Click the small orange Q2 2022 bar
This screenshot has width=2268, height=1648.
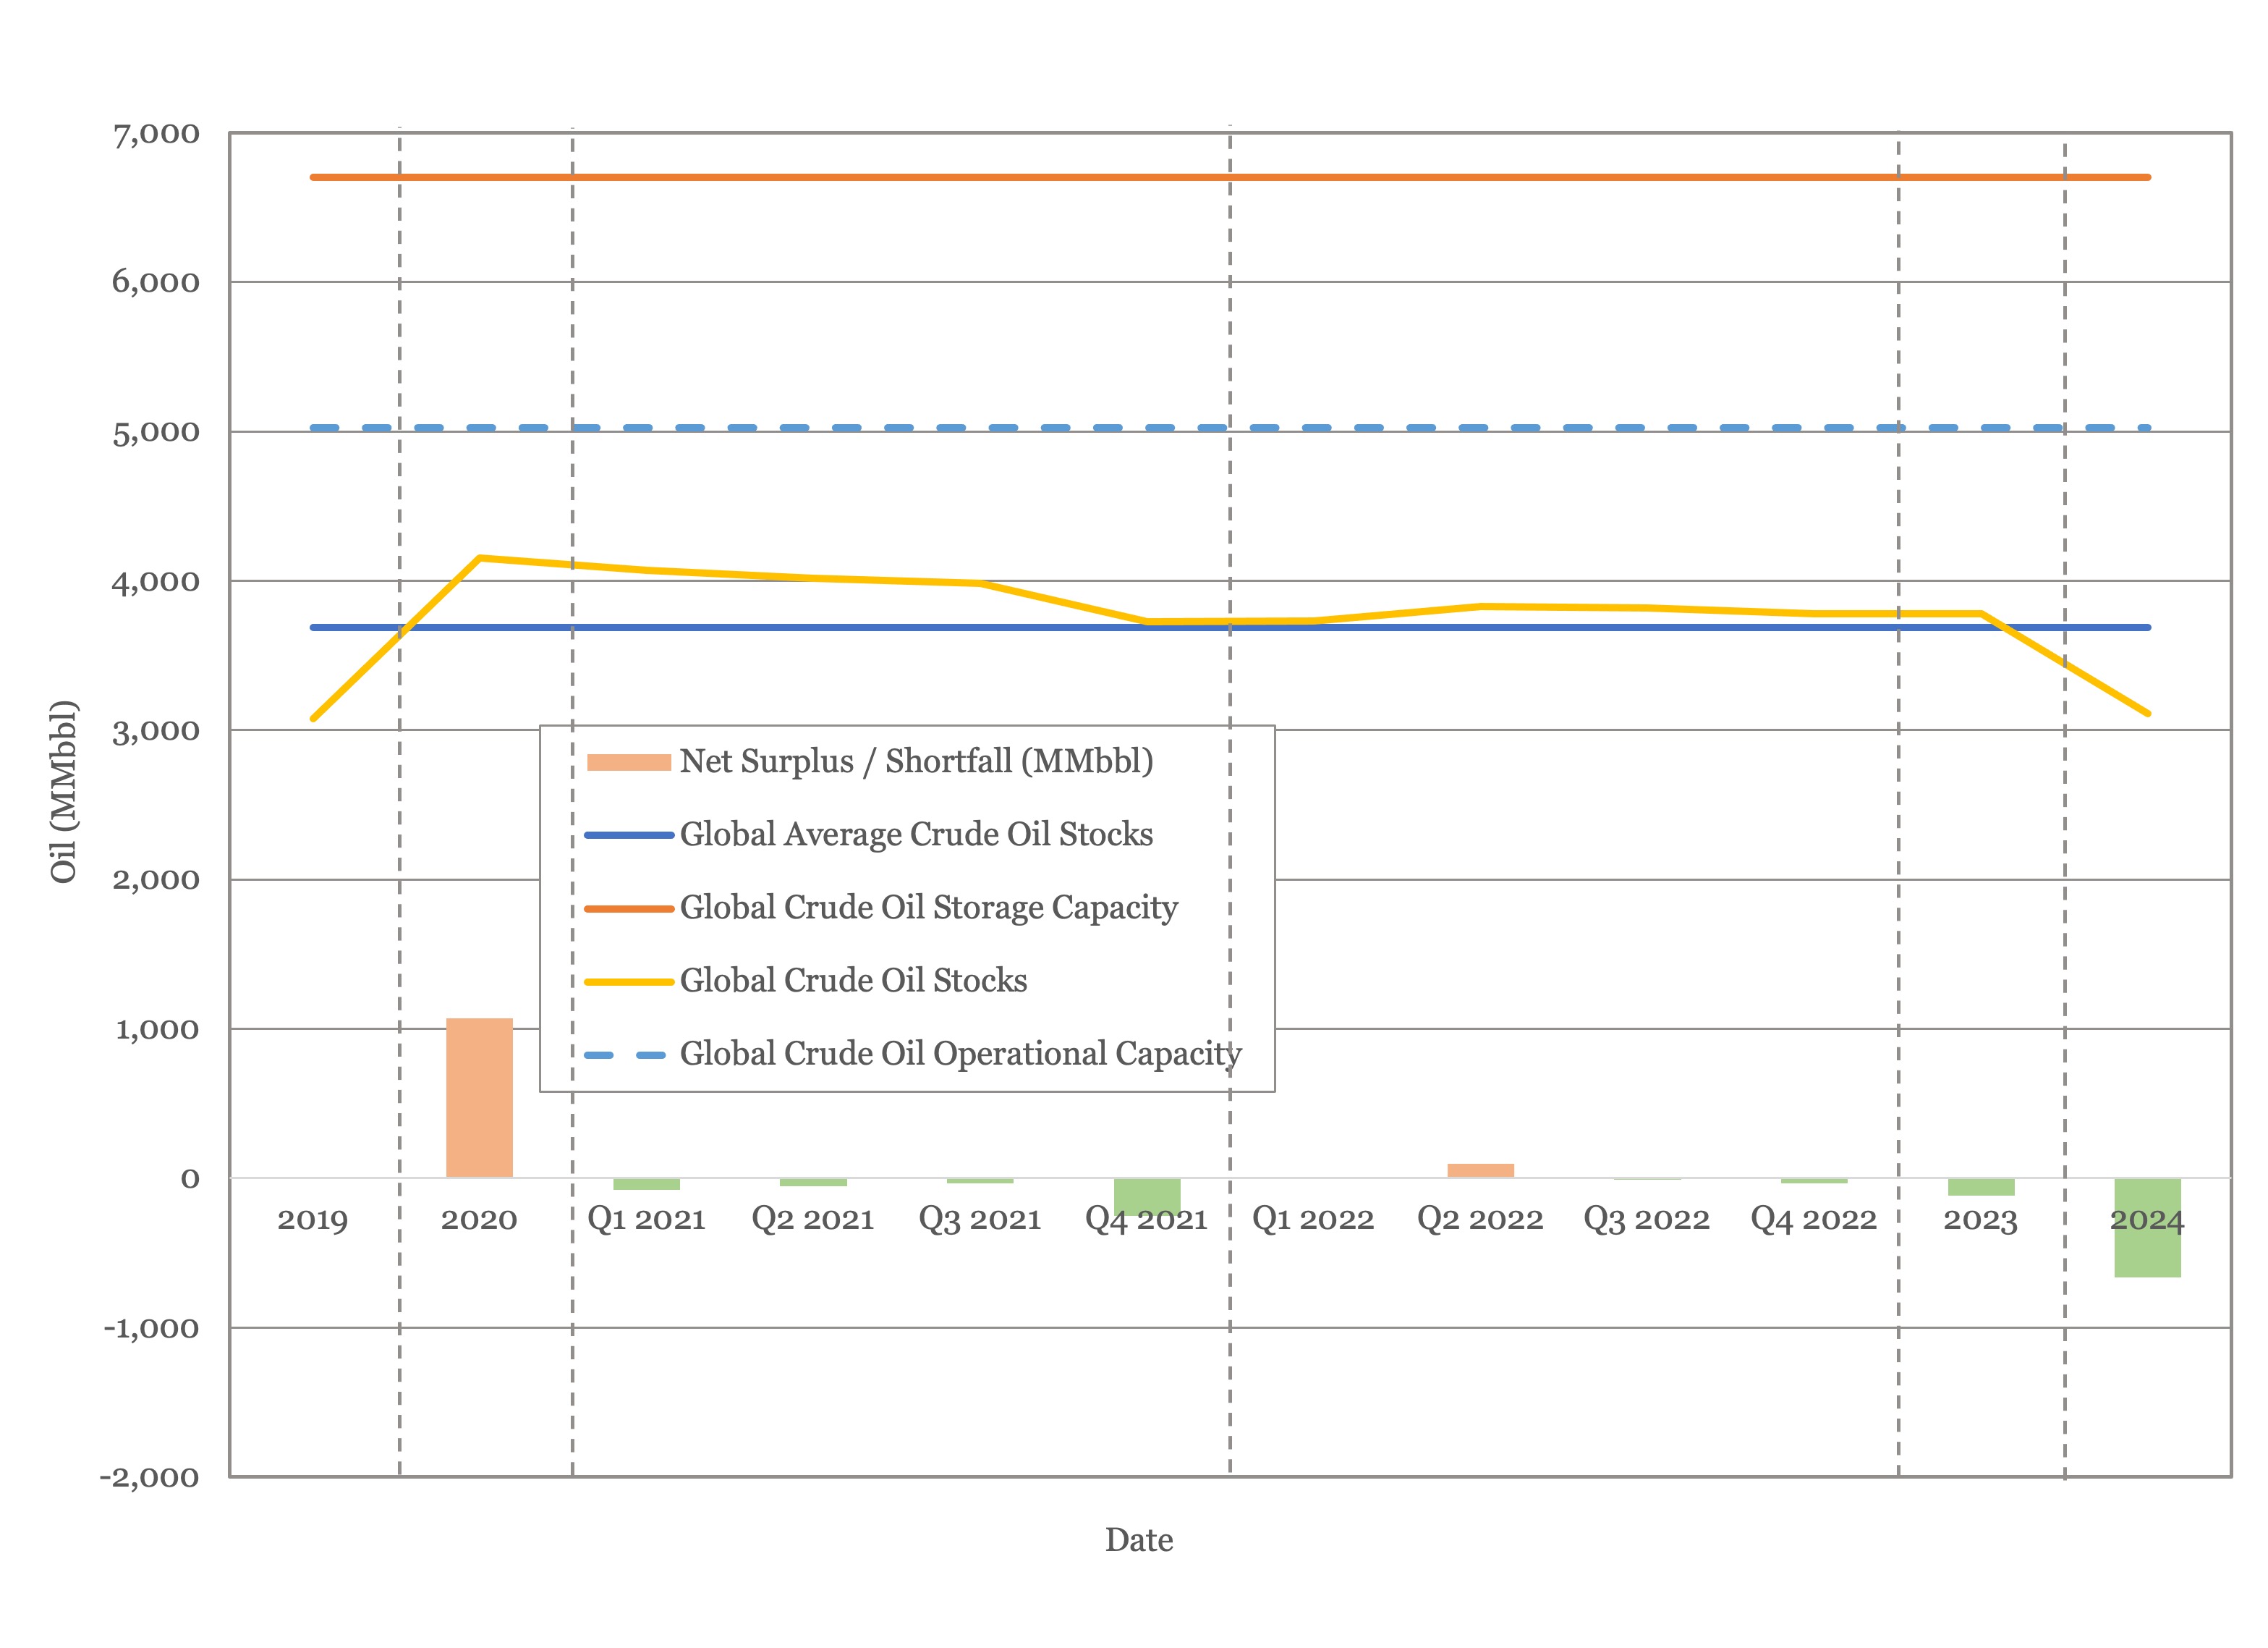(x=1480, y=1171)
